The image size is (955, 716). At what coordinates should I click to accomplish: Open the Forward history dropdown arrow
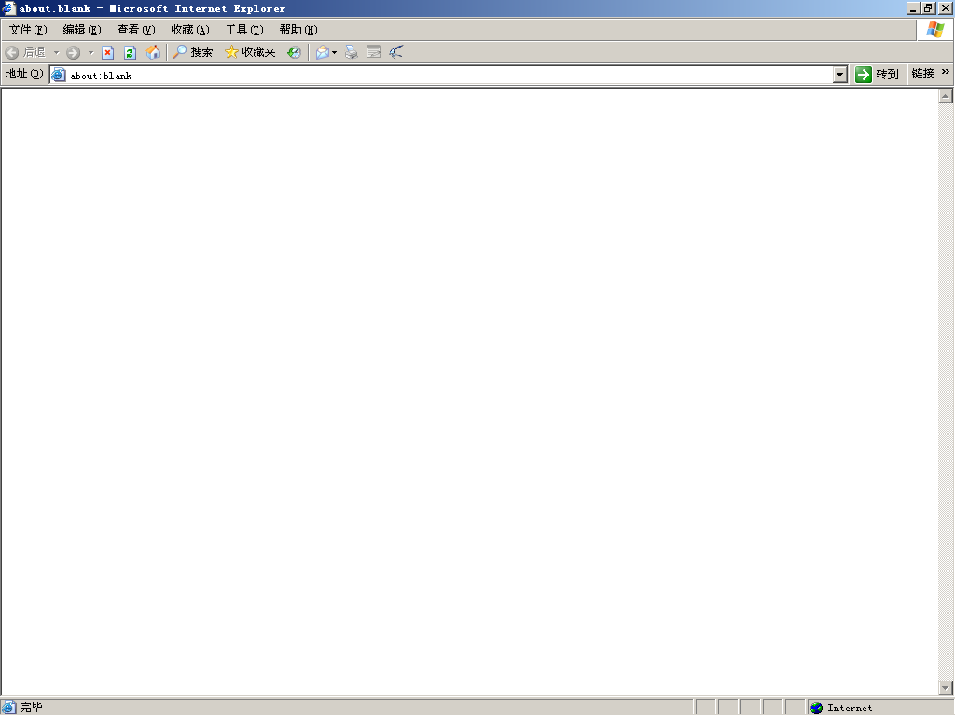click(90, 53)
